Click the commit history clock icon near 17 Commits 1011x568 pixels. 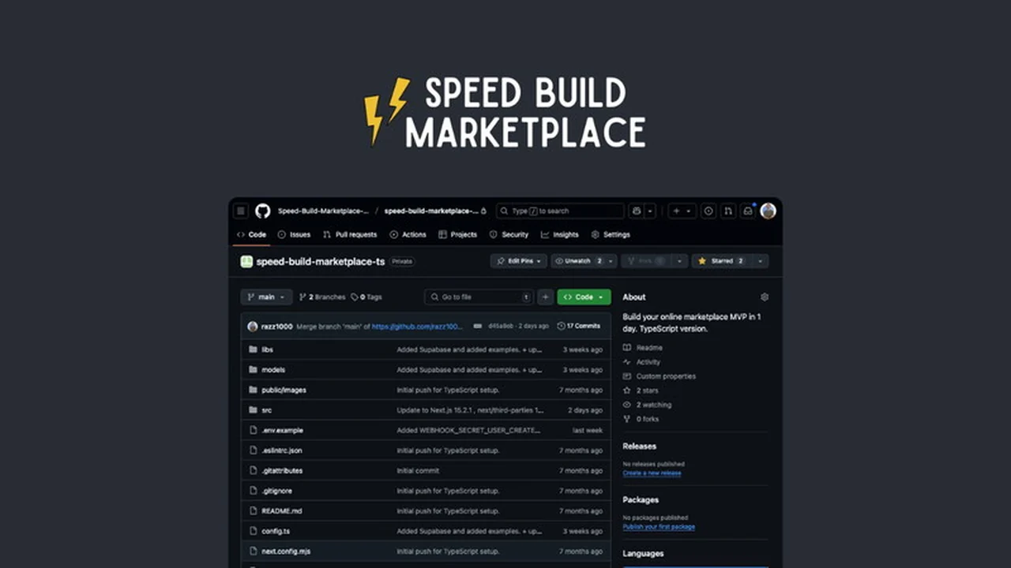coord(561,326)
